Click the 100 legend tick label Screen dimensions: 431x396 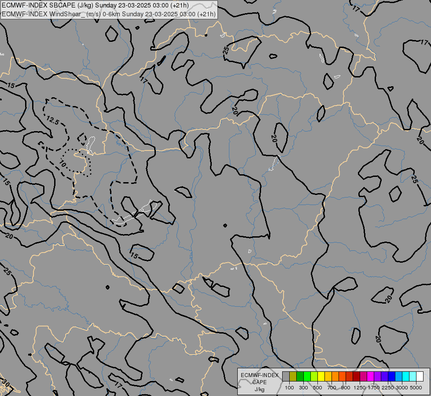289,388
